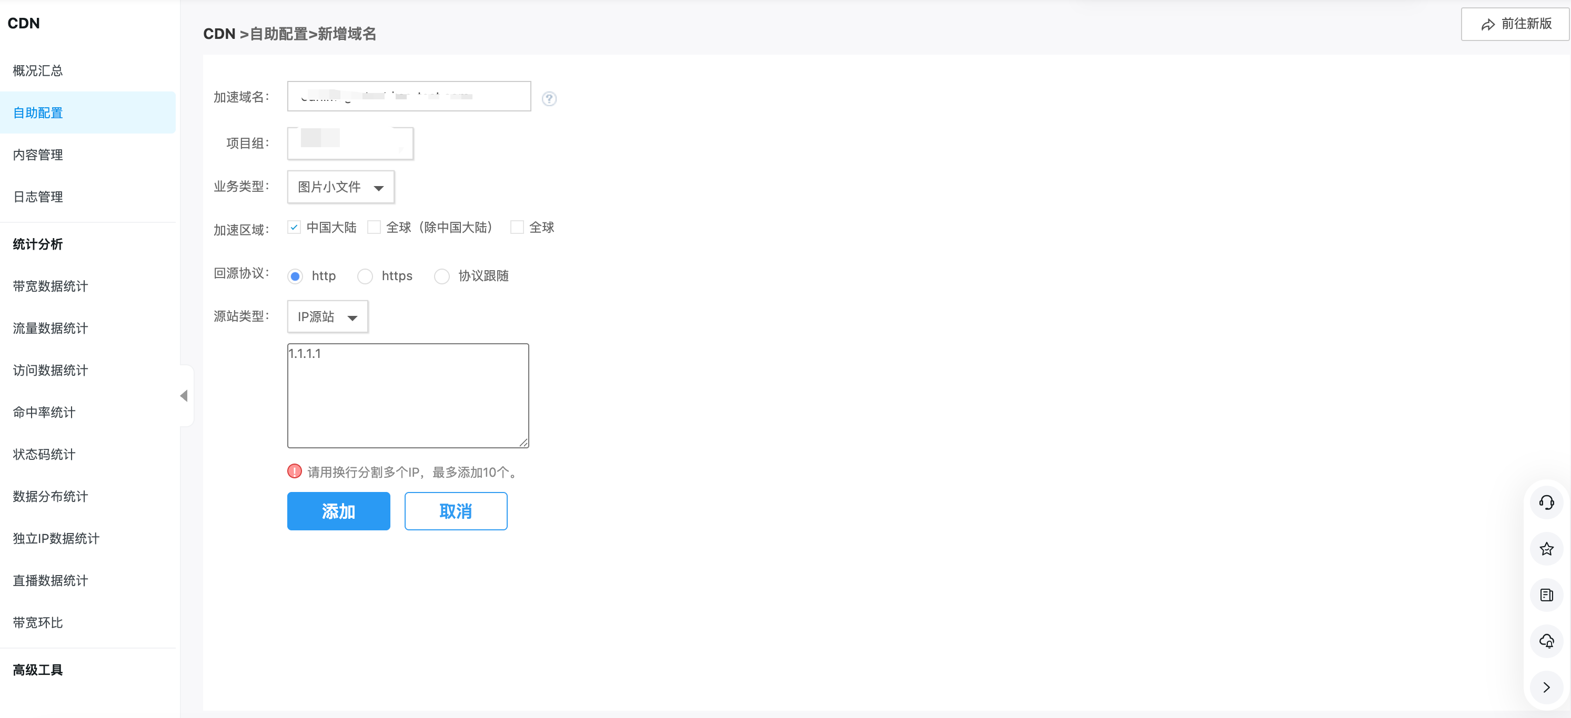Screen dimensions: 1571x718
Task: Open the IP源站 origin type dropdown
Action: pyautogui.click(x=327, y=317)
